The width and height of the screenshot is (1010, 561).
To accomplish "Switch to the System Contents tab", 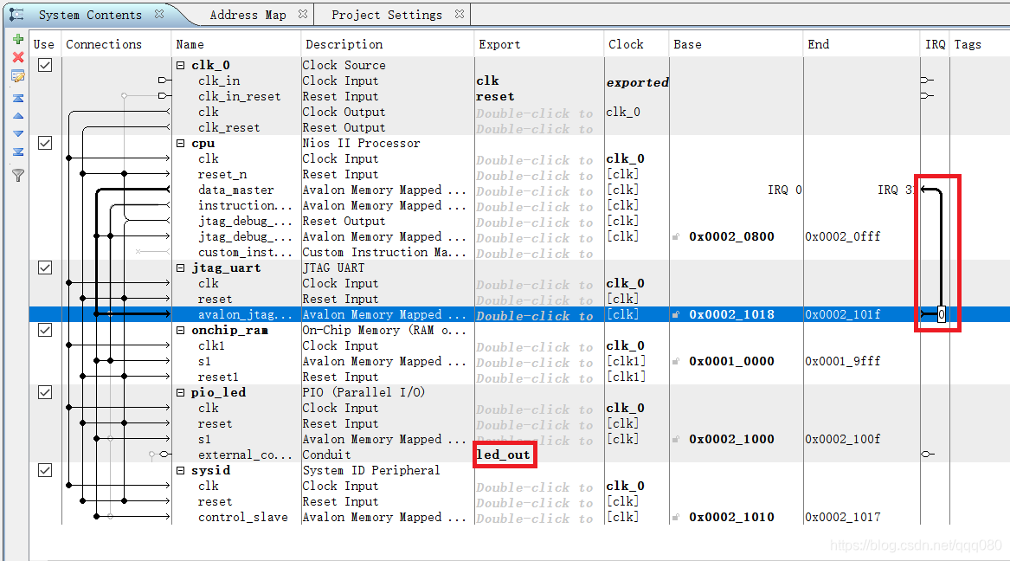I will pos(89,14).
